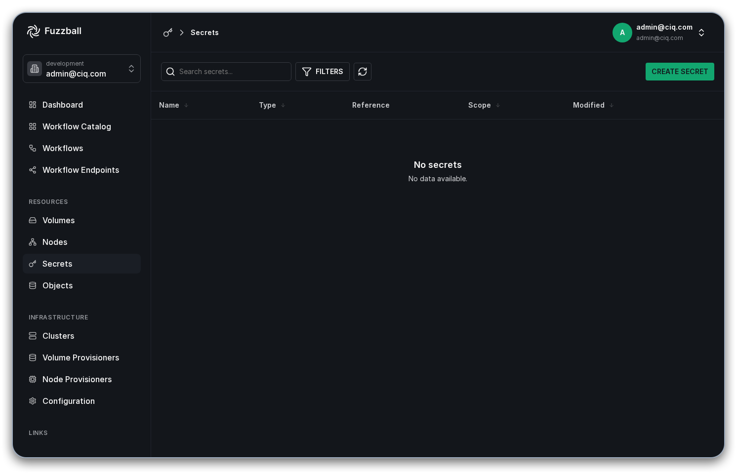Expand the development organization switcher chevrons
Image resolution: width=737 pixels, height=474 pixels.
[131, 69]
